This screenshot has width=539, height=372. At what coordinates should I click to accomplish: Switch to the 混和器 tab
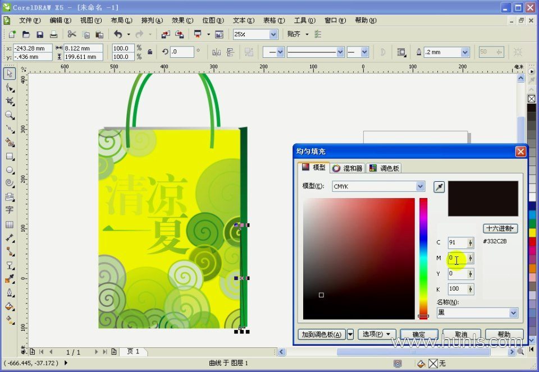pyautogui.click(x=348, y=168)
